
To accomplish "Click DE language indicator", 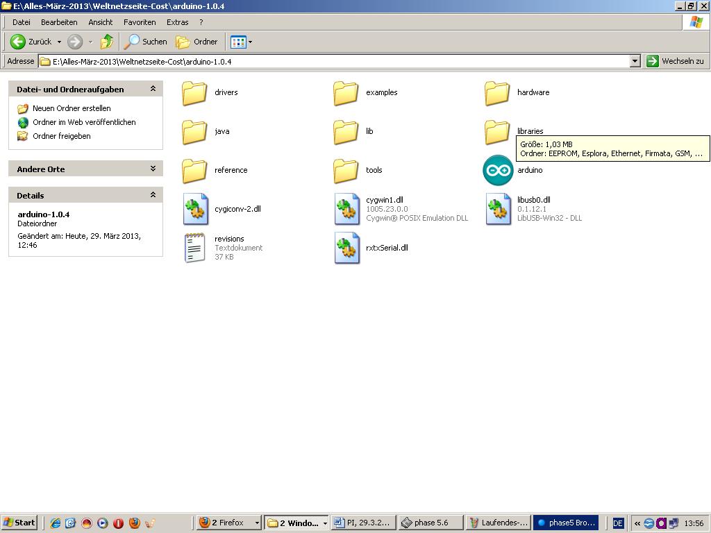I will click(617, 523).
